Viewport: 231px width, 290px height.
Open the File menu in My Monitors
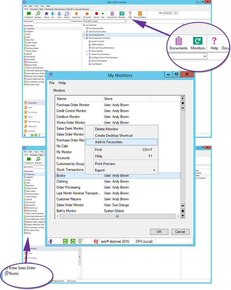pyautogui.click(x=52, y=83)
